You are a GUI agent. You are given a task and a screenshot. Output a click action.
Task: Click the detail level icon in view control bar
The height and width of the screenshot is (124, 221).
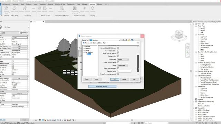(x=40, y=120)
